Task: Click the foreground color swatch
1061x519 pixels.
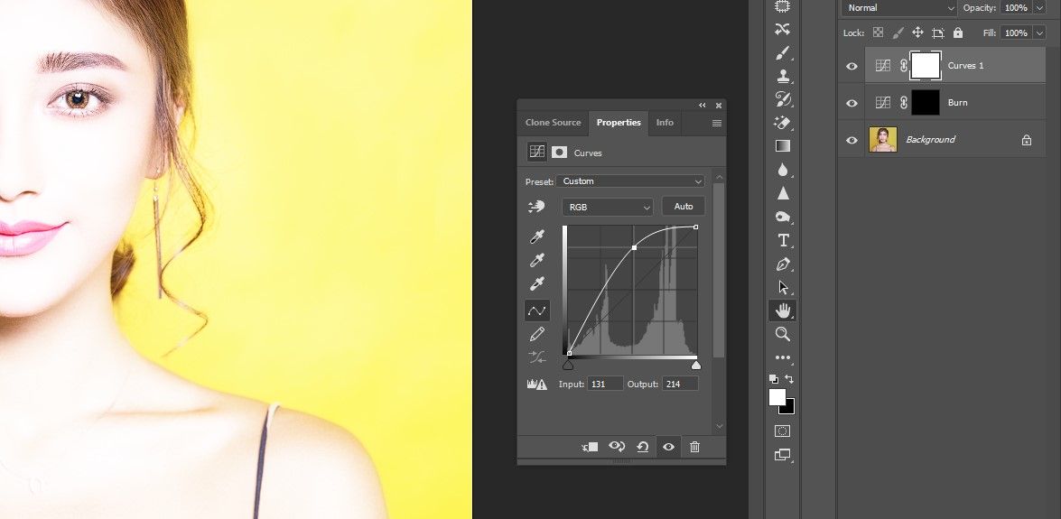Action: [777, 396]
